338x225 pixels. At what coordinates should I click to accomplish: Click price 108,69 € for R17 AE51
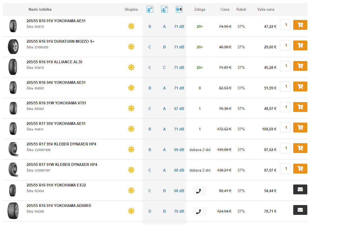point(269,129)
